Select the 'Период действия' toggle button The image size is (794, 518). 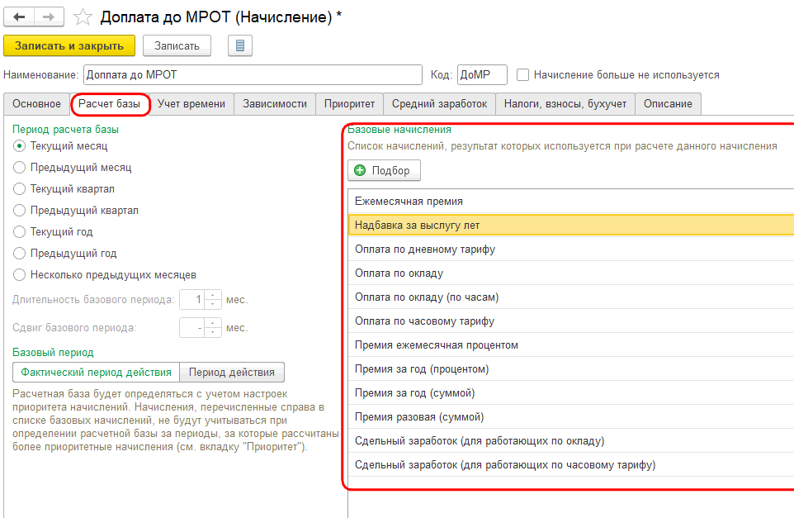click(232, 373)
